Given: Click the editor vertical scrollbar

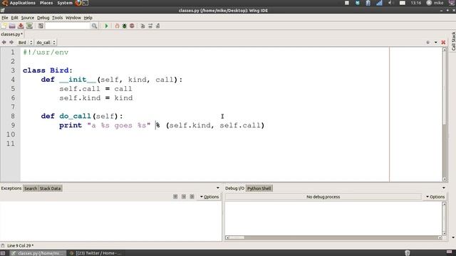Looking at the screenshot, I should [x=445, y=114].
